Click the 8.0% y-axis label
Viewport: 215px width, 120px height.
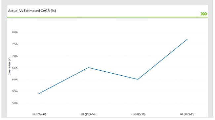pyautogui.click(x=15, y=32)
